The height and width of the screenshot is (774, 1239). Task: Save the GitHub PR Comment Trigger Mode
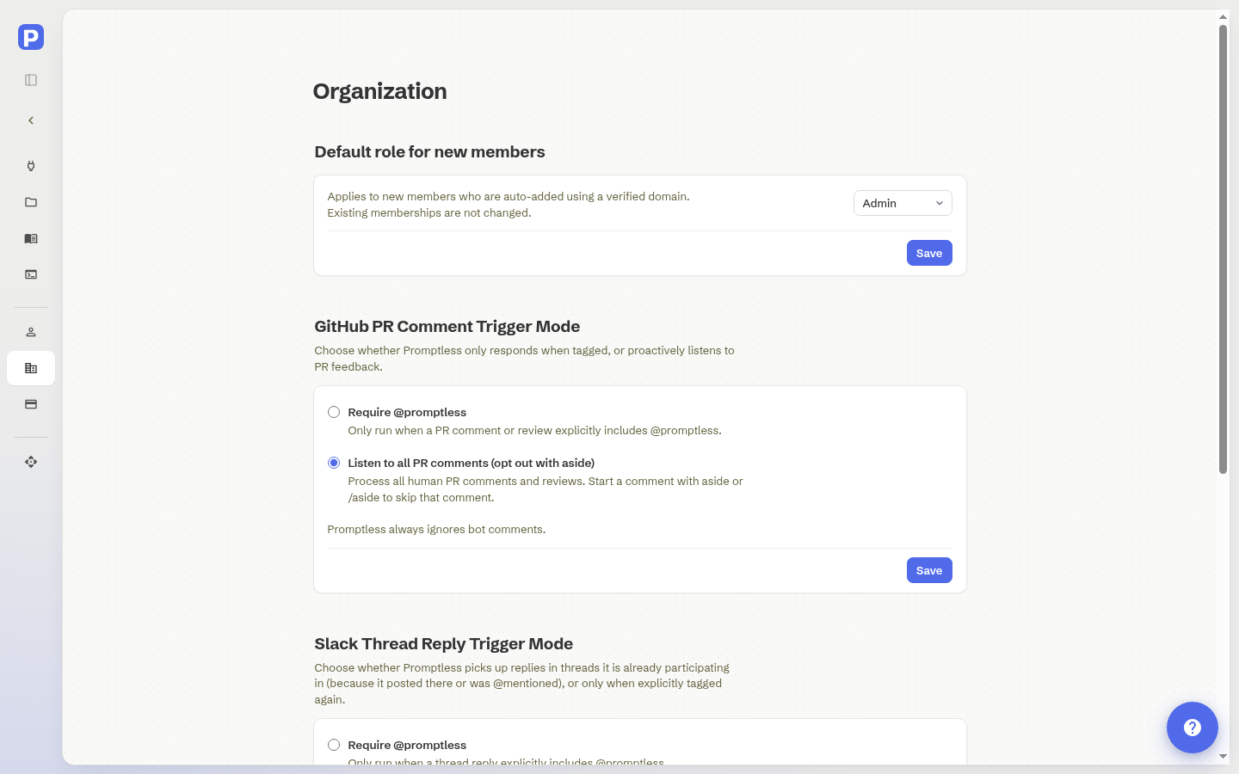coord(929,570)
